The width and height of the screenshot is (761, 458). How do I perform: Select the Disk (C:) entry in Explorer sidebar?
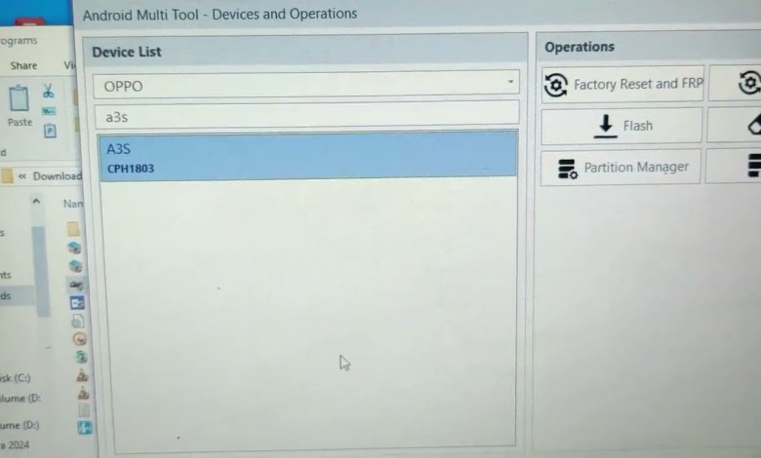(x=16, y=377)
